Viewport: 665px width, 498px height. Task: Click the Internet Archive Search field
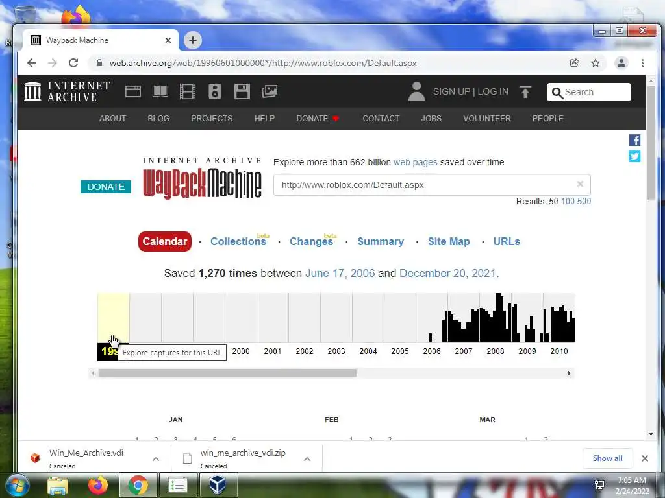click(x=588, y=92)
